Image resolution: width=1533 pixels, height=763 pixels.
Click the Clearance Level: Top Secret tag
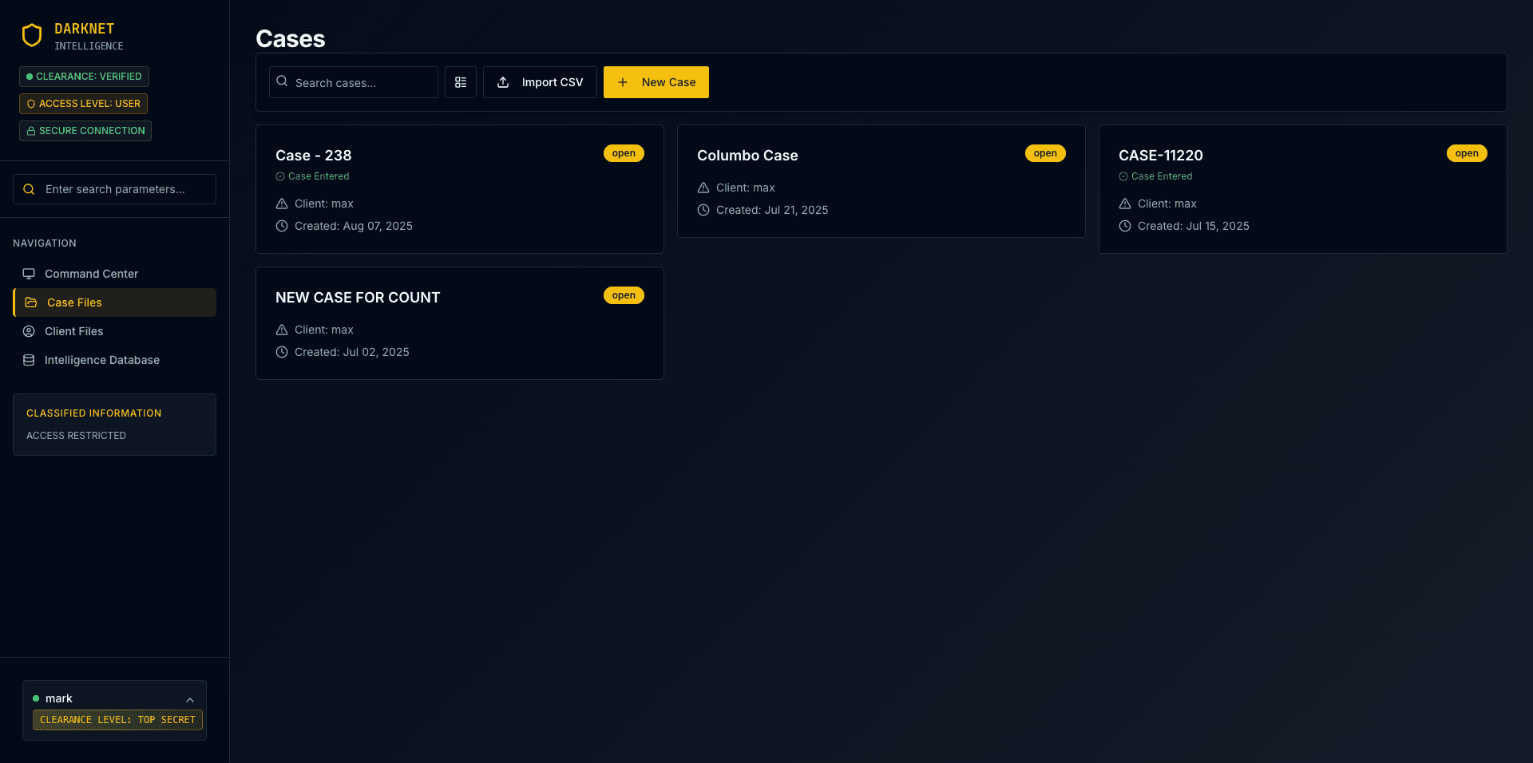pos(117,720)
